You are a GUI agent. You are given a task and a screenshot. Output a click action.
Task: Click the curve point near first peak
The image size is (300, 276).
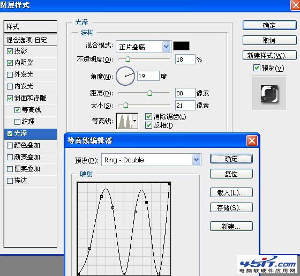pyautogui.click(x=102, y=196)
